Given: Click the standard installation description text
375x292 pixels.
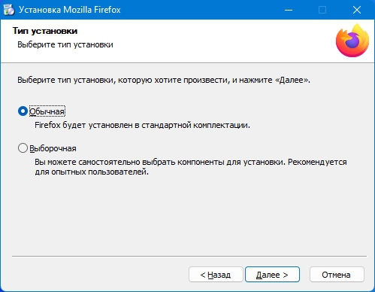Looking at the screenshot, I should coord(142,125).
